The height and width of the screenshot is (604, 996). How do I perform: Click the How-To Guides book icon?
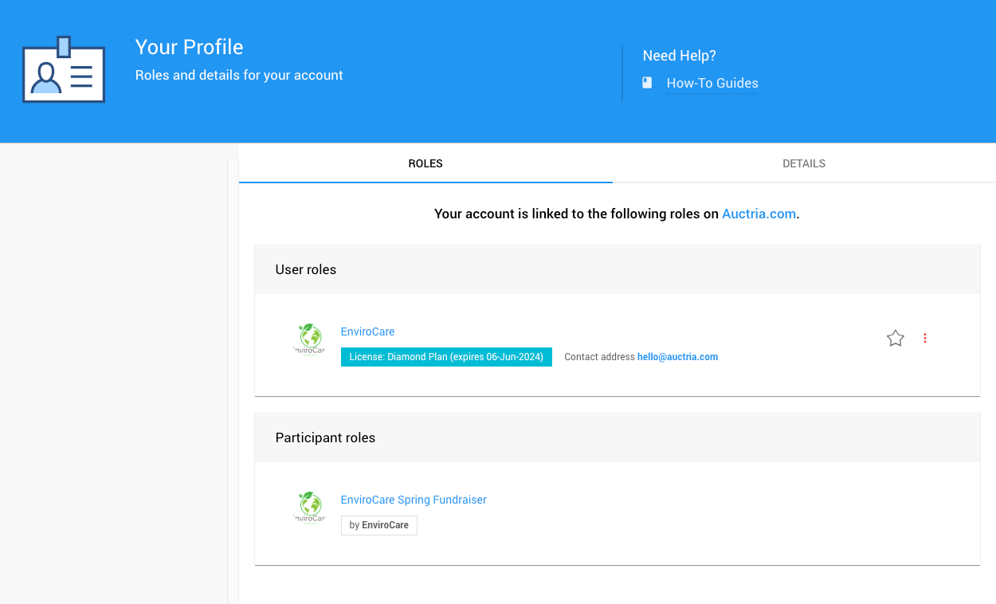point(647,83)
